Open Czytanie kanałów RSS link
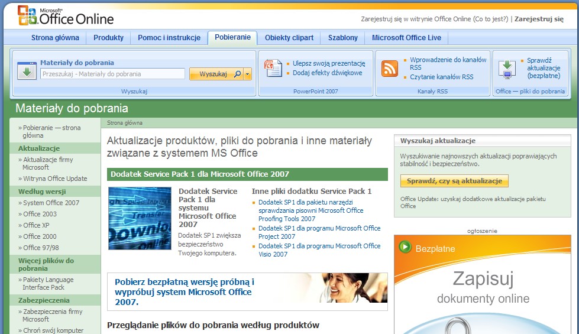The image size is (579, 334). click(x=442, y=77)
